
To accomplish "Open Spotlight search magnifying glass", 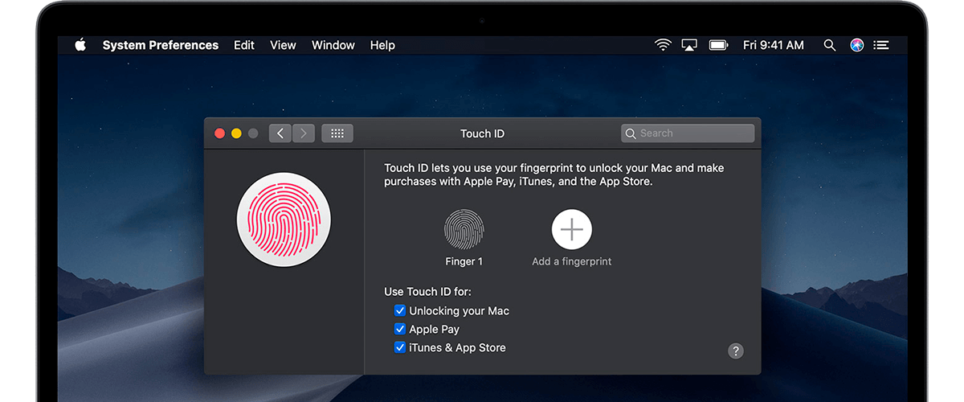I will [830, 45].
